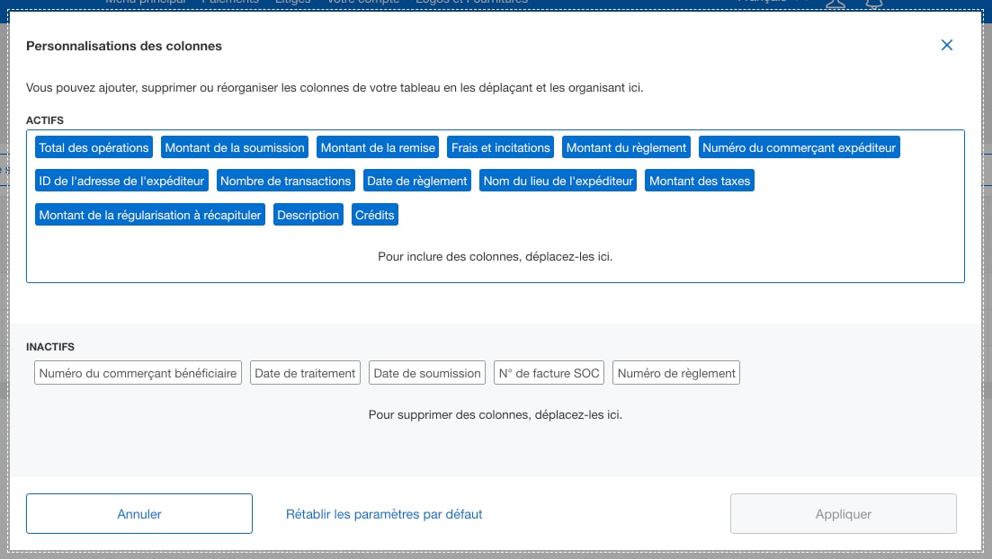Image resolution: width=992 pixels, height=559 pixels.
Task: Activate the N° de facture SOC column
Action: click(x=549, y=372)
